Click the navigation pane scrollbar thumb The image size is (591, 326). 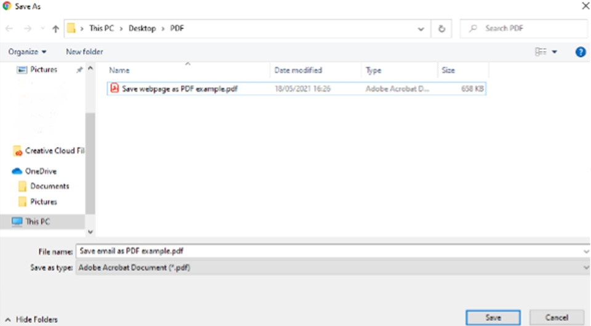click(x=90, y=164)
